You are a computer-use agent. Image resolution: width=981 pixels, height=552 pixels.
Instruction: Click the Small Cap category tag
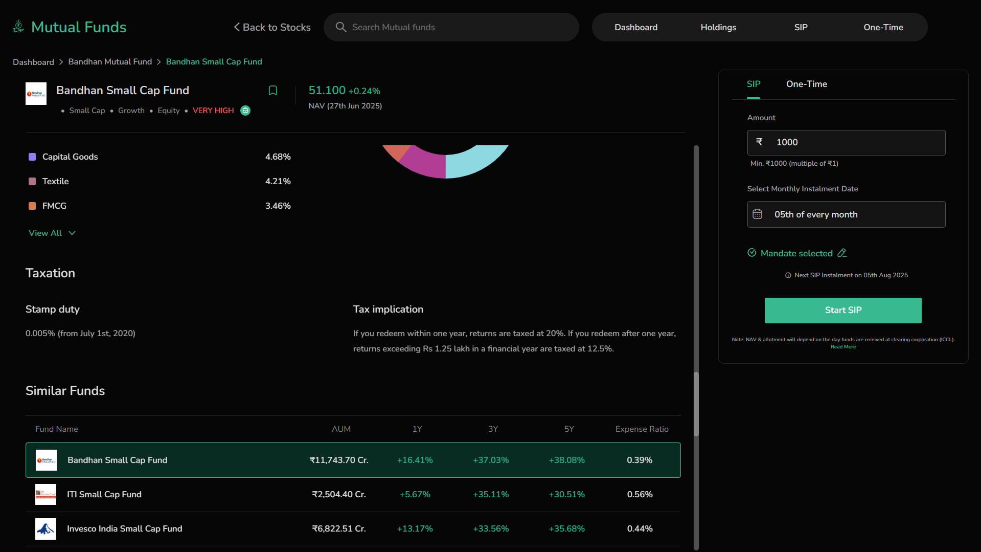[x=87, y=111]
